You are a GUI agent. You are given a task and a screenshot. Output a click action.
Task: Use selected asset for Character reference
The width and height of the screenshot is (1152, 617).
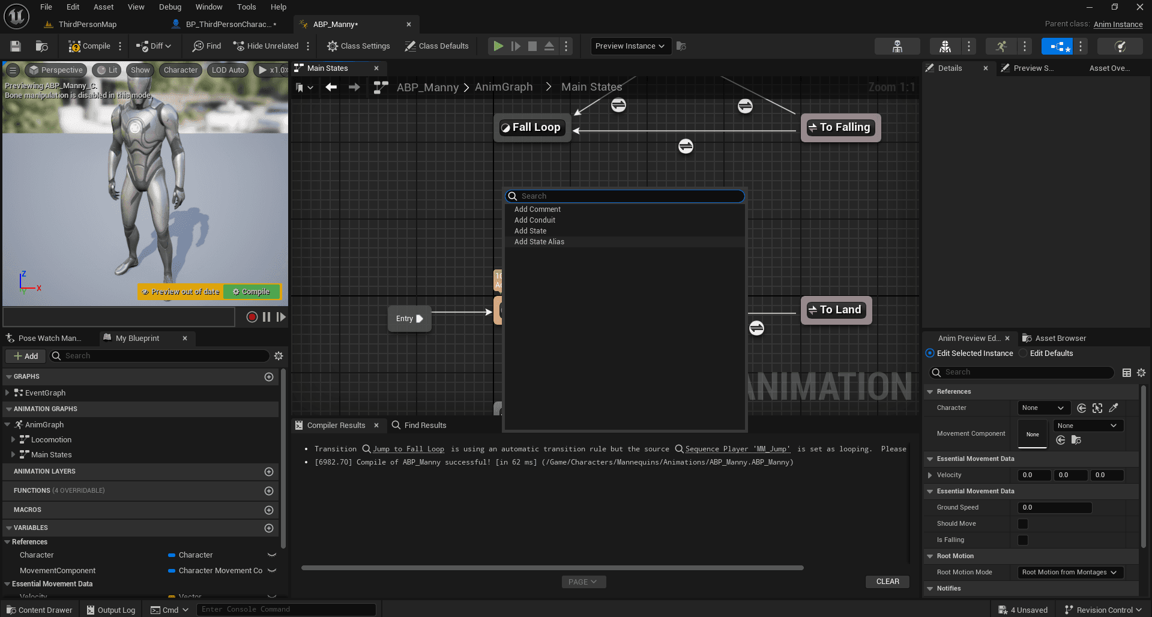click(x=1081, y=408)
